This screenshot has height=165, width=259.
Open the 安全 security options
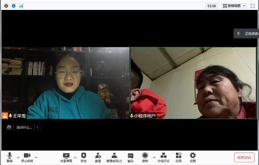[x=83, y=158]
